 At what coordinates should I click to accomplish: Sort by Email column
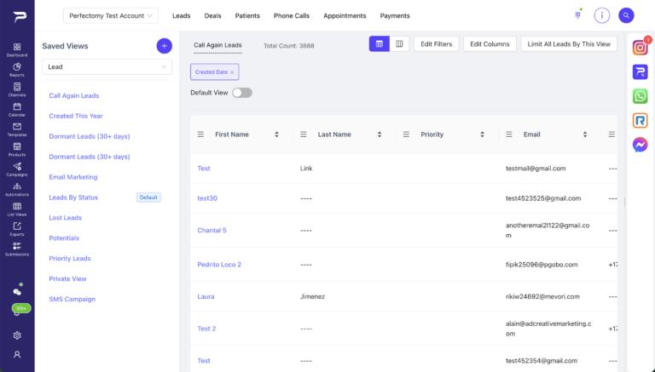585,134
